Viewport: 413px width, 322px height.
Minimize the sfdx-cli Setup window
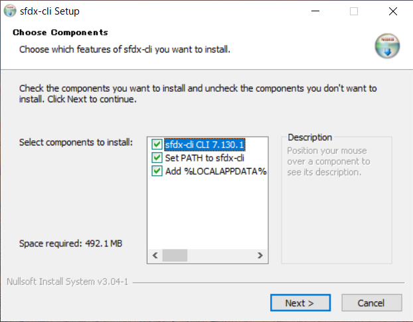pos(315,11)
